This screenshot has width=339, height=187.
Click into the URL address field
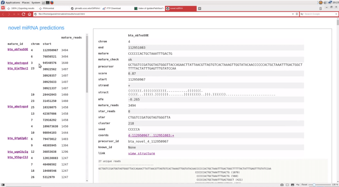click(x=164, y=14)
